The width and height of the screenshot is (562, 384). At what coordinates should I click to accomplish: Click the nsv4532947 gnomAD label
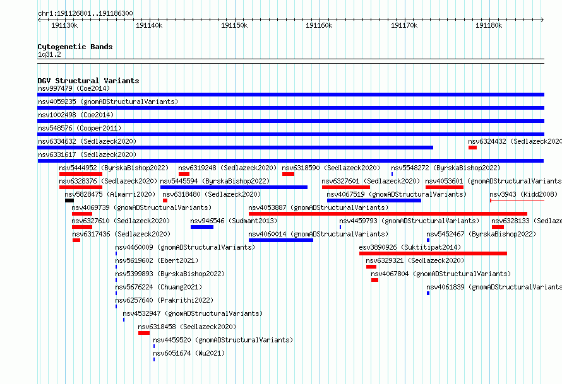[x=193, y=313]
